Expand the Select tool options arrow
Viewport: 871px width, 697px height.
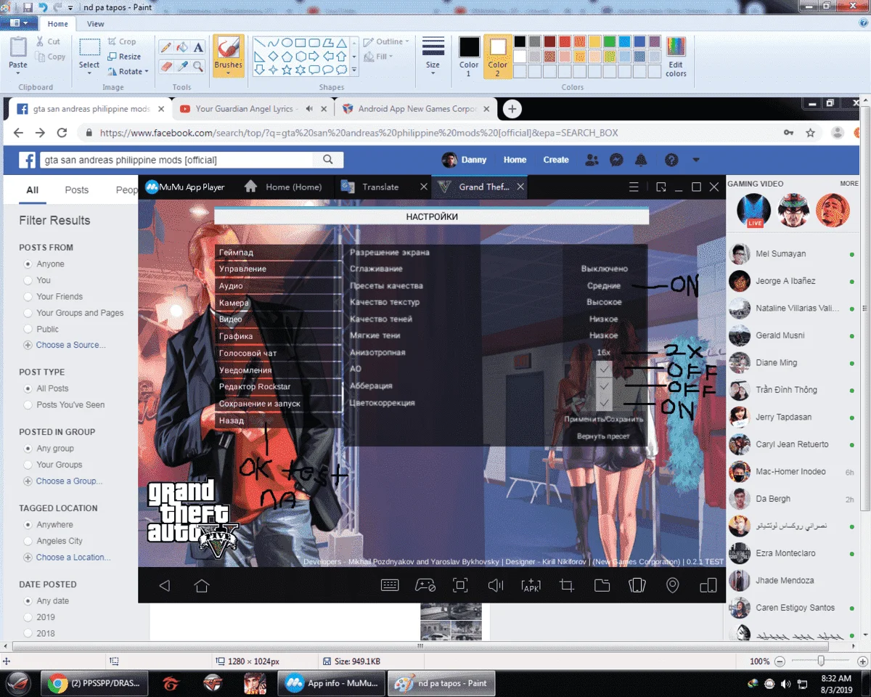[89, 73]
